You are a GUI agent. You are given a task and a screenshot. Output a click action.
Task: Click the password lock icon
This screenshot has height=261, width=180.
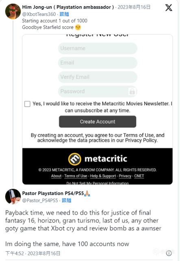tap(132, 91)
